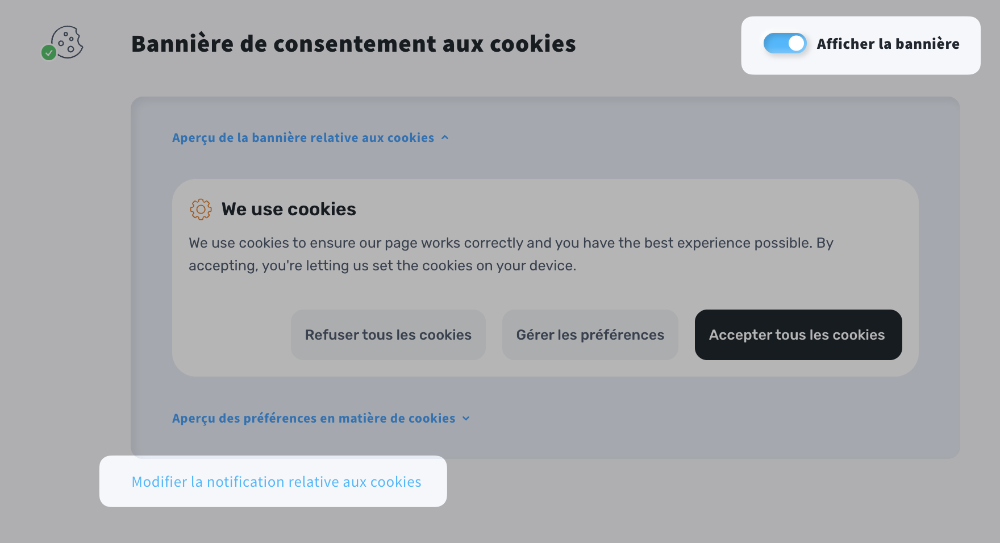Click the orange gear icon in the banner preview
This screenshot has height=543, width=1000.
click(x=201, y=209)
